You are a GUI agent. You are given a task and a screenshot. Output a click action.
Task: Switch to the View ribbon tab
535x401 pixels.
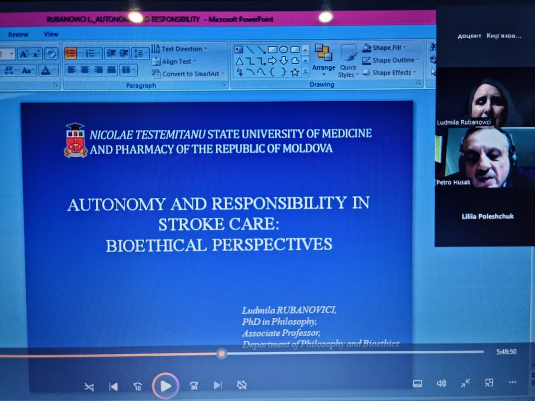(51, 34)
